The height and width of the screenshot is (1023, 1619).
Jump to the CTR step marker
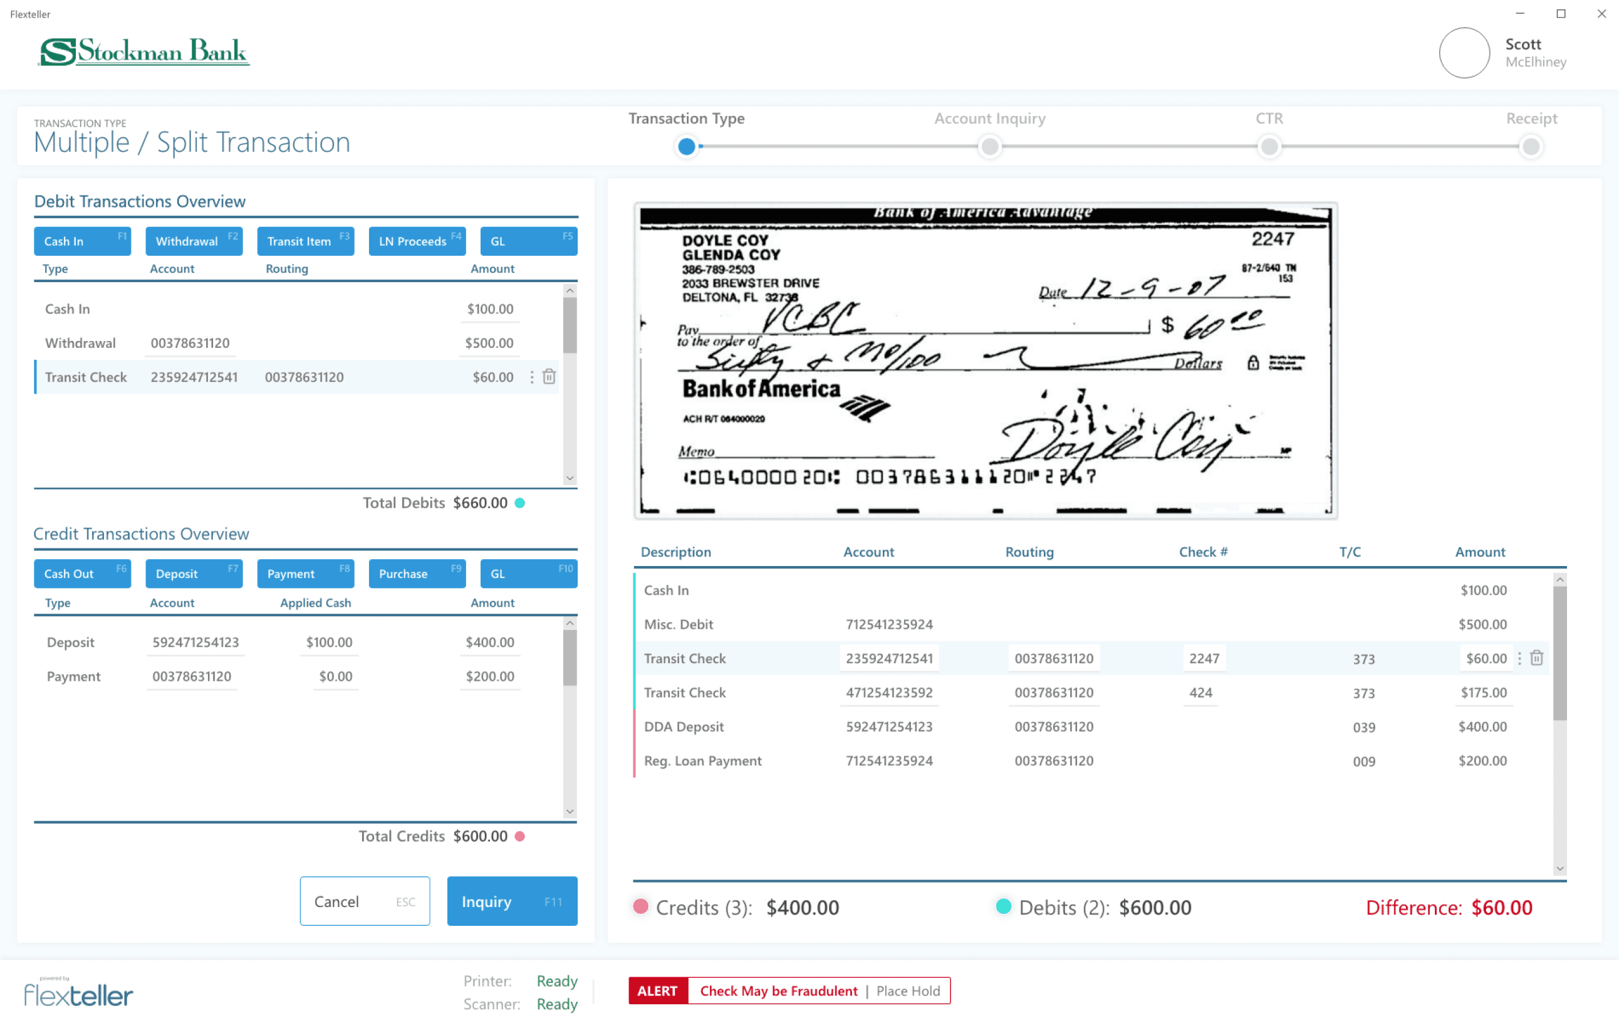click(x=1269, y=146)
